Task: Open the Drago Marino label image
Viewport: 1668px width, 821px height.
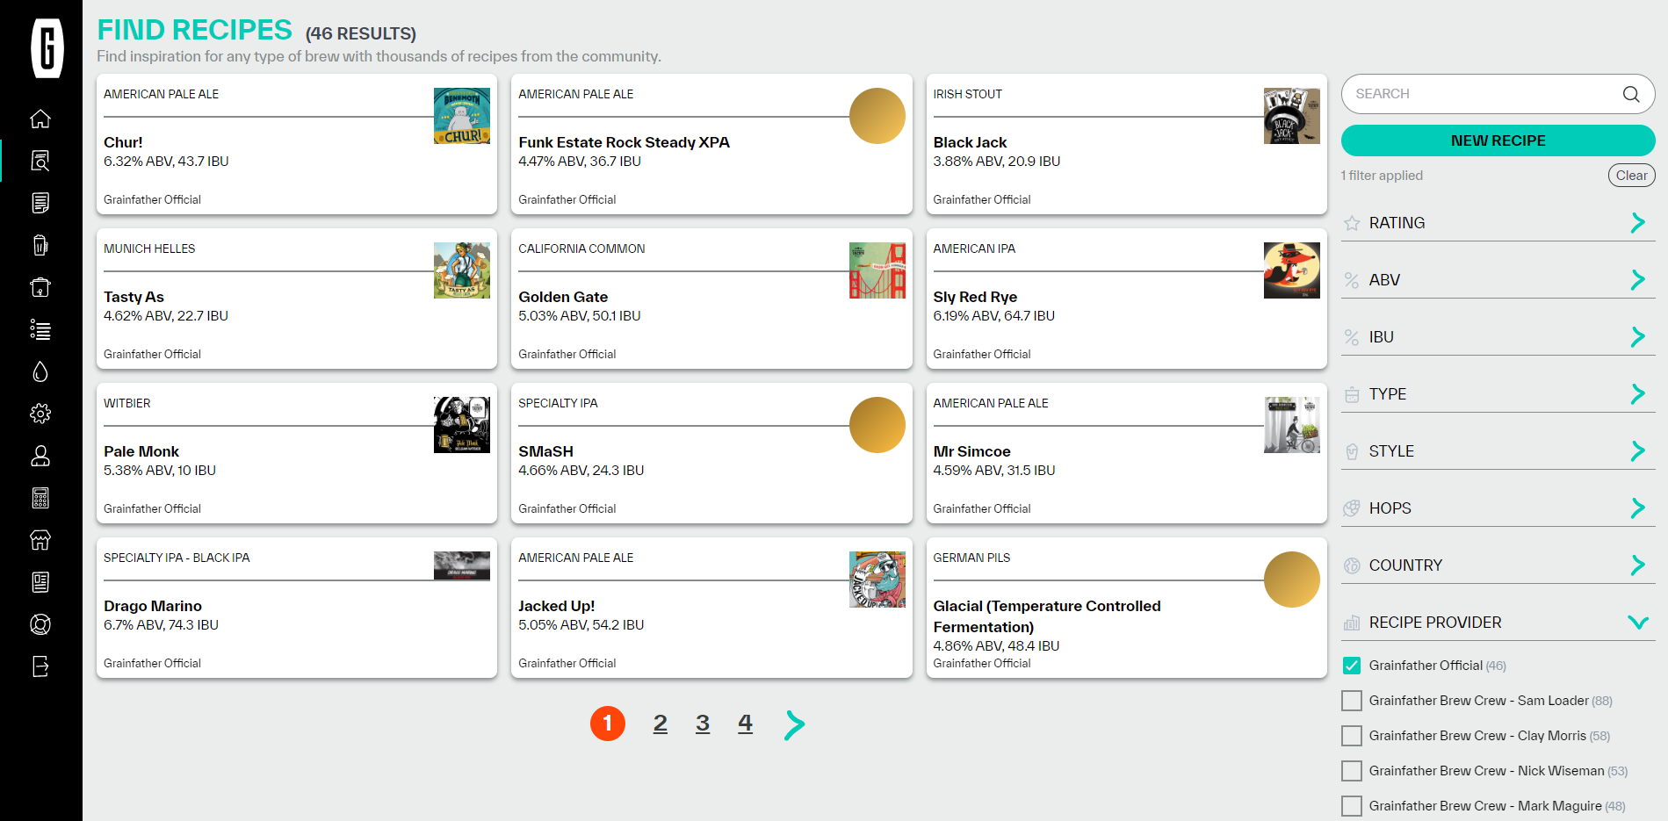Action: pyautogui.click(x=462, y=565)
